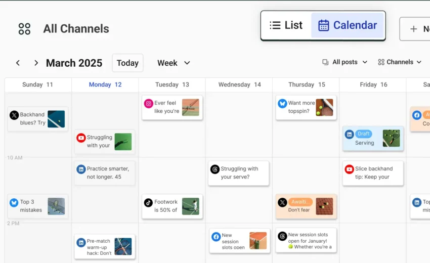
Task: Click the X icon on Backhand blues post
Action: [x=14, y=115]
